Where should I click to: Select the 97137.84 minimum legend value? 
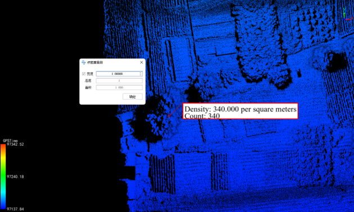coord(15,209)
